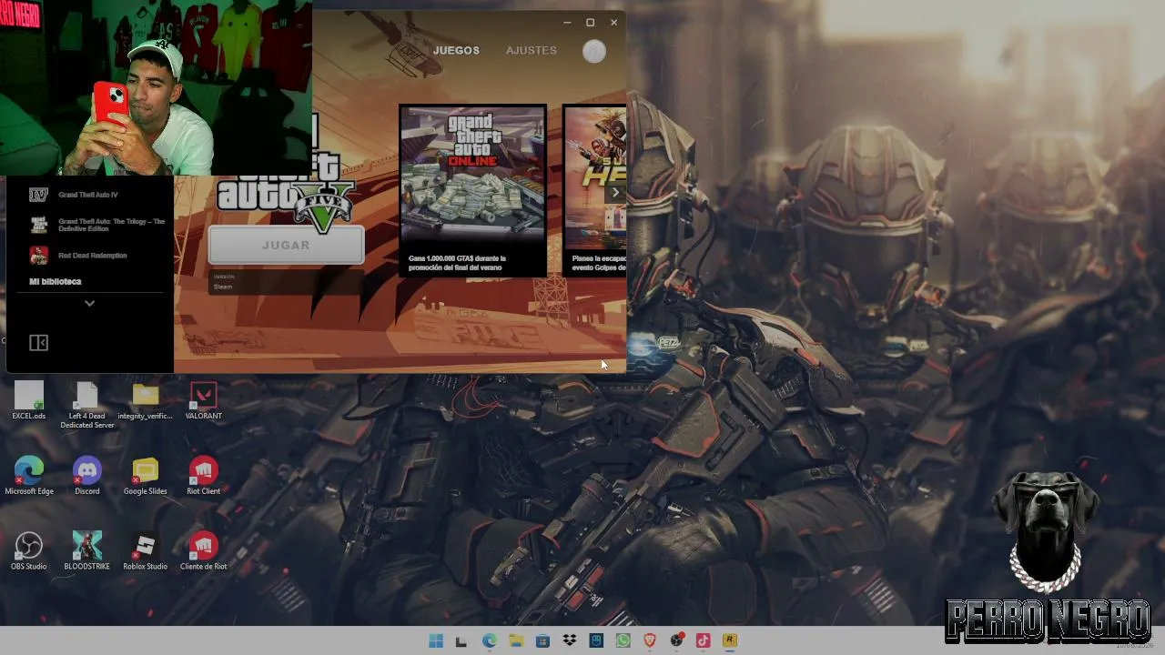The image size is (1165, 655).
Task: Open WhatsApp from the taskbar
Action: [x=623, y=641]
